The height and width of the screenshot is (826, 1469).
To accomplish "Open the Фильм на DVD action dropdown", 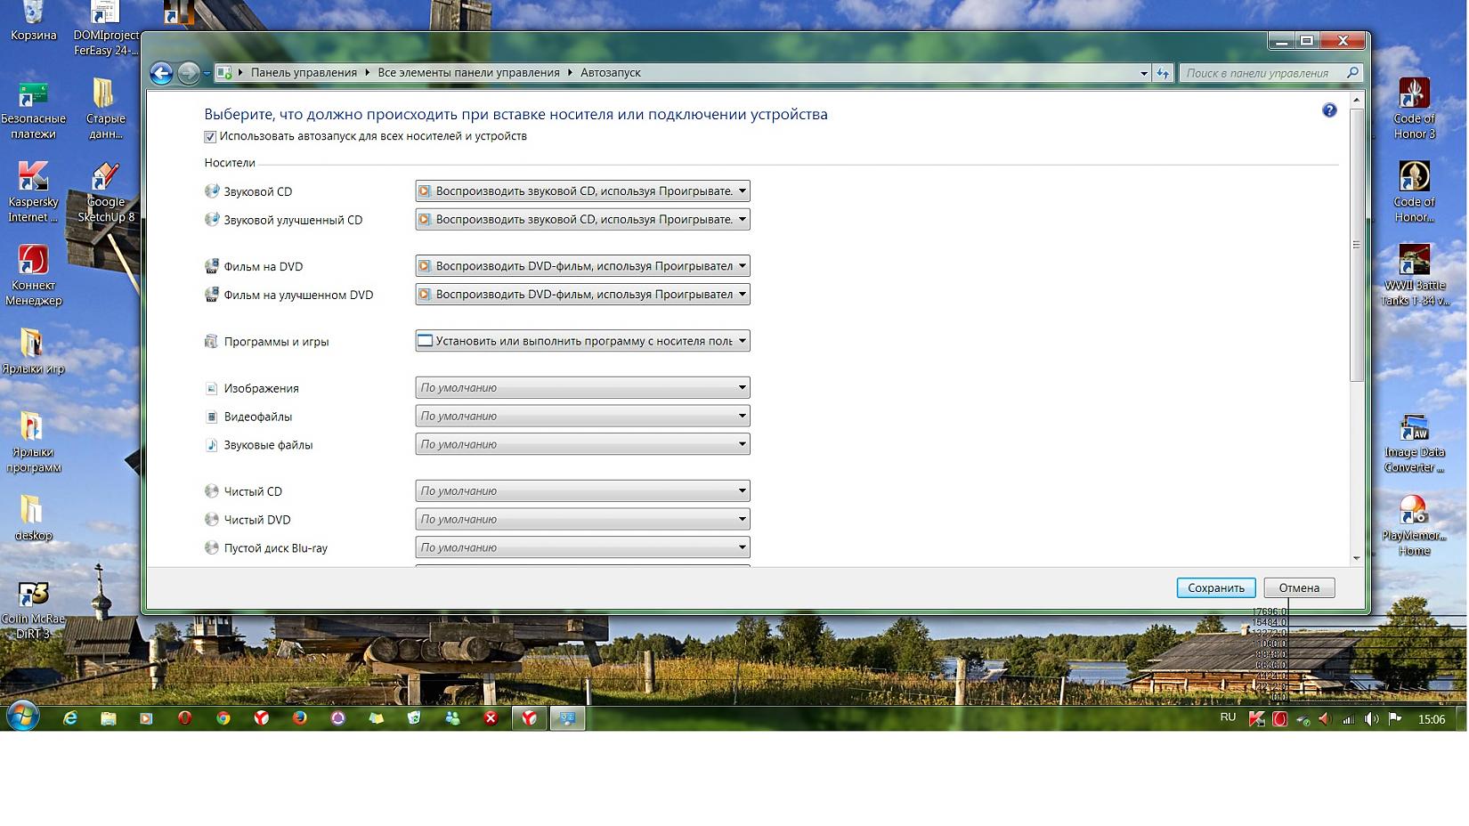I will click(582, 266).
